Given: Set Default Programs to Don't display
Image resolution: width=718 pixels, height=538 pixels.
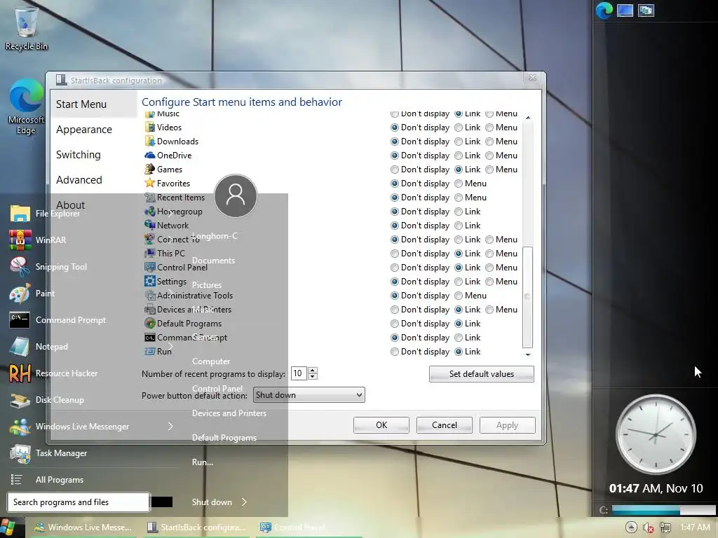Looking at the screenshot, I should 394,324.
